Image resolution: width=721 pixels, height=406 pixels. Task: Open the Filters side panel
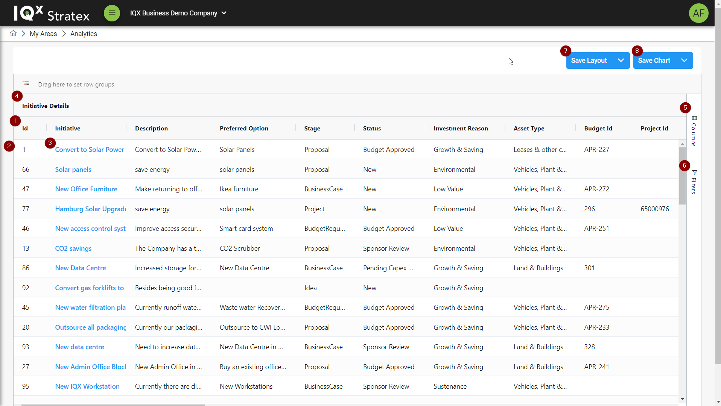694,182
